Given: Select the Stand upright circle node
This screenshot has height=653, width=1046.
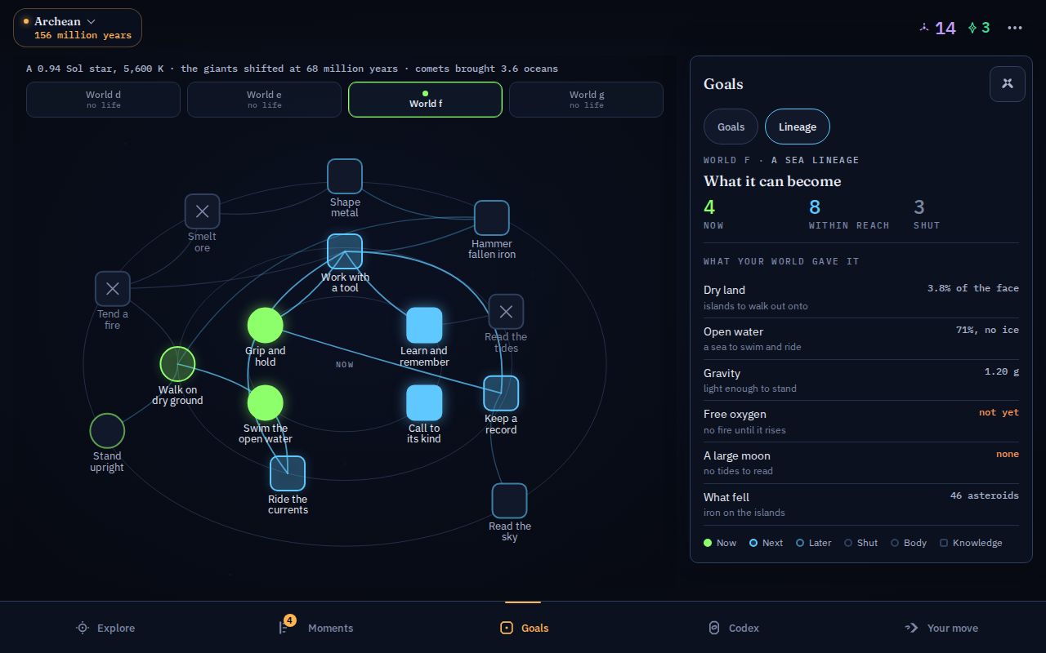Looking at the screenshot, I should (x=107, y=430).
